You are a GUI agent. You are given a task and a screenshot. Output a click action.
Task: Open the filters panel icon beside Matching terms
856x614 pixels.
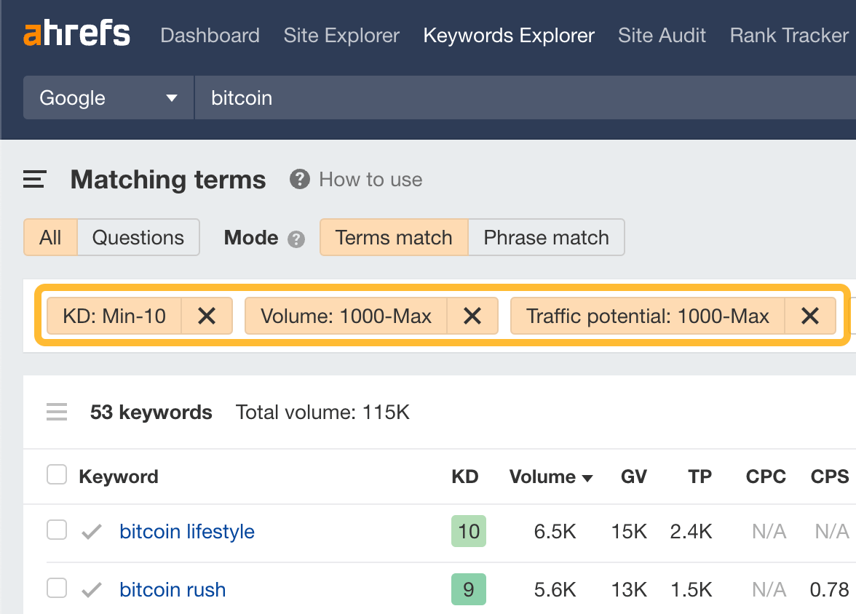click(33, 179)
